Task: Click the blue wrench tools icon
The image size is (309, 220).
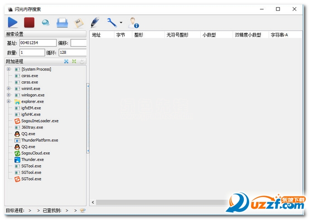Action: pos(111,22)
